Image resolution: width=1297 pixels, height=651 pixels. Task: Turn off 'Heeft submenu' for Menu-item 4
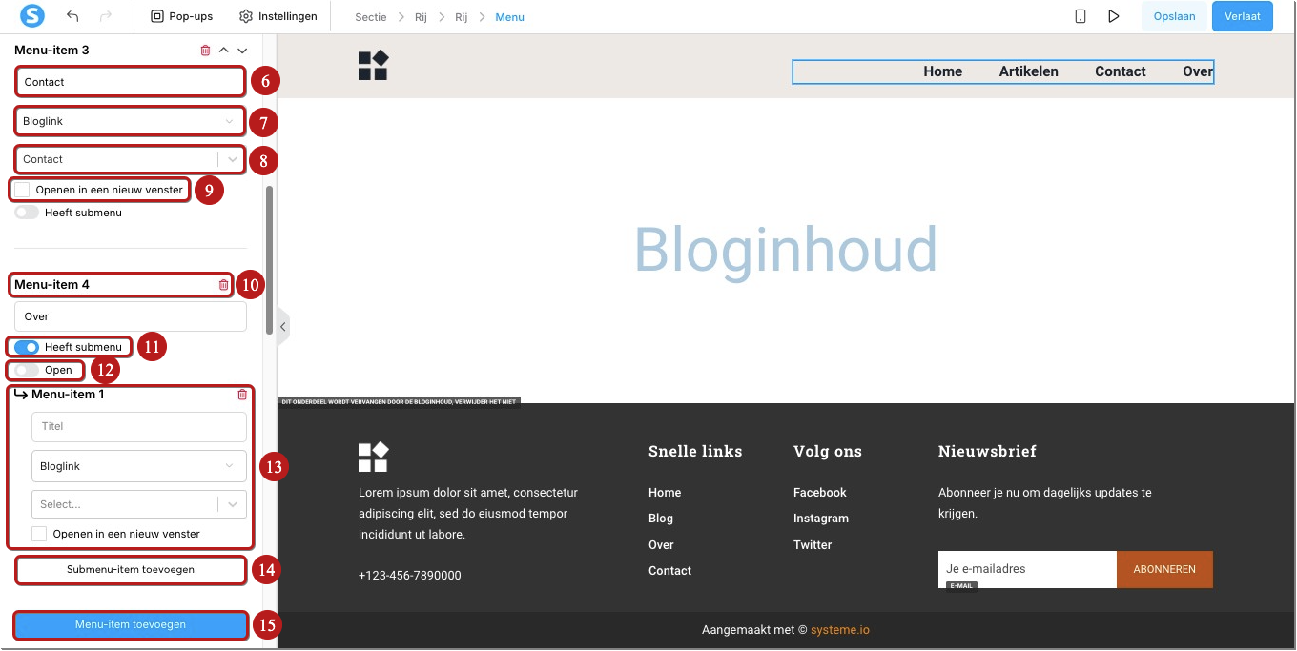coord(27,347)
